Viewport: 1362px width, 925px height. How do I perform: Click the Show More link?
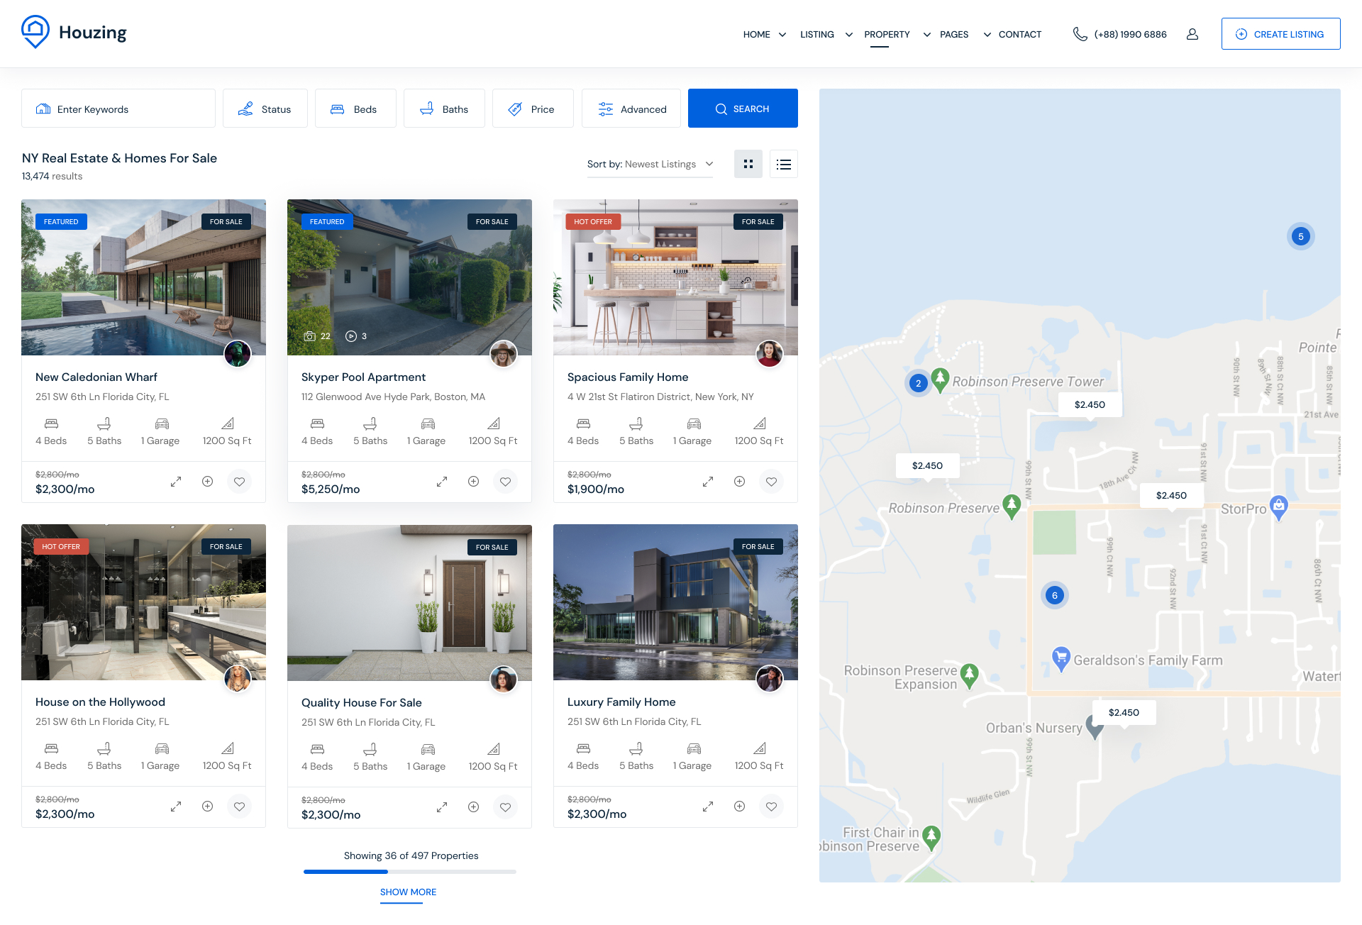[x=408, y=892]
